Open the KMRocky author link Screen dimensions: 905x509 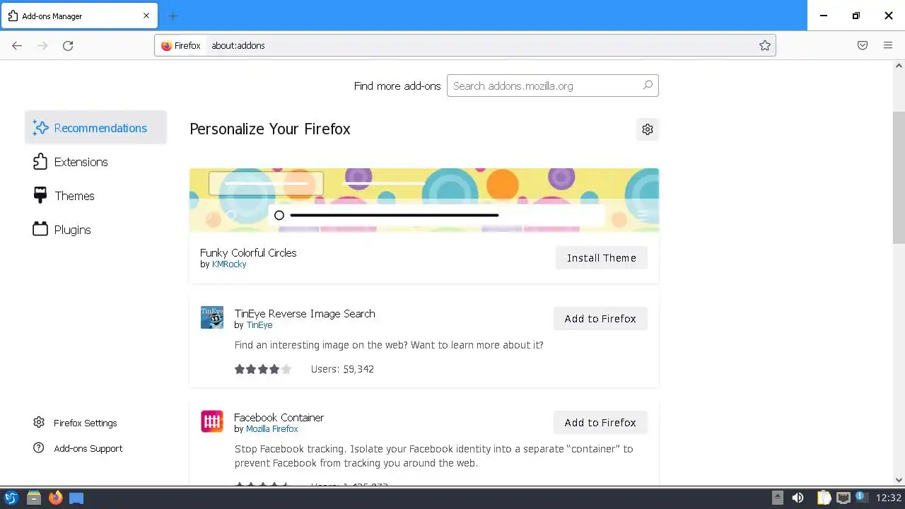coord(229,264)
